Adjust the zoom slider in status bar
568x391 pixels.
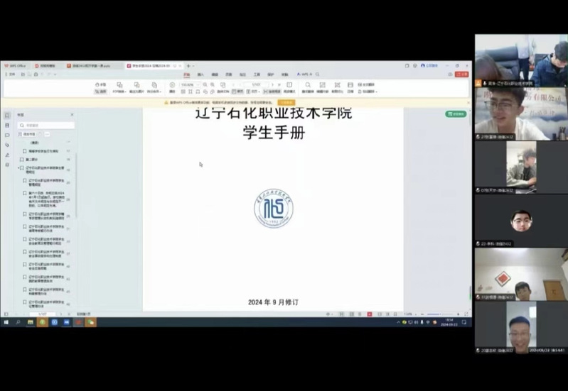click(439, 314)
